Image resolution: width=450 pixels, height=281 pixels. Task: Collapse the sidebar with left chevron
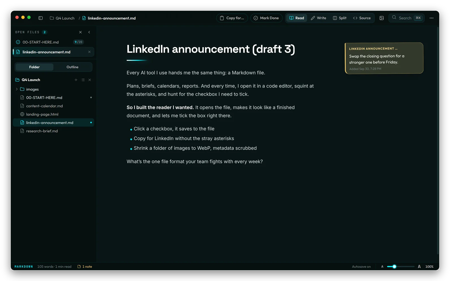tap(89, 32)
